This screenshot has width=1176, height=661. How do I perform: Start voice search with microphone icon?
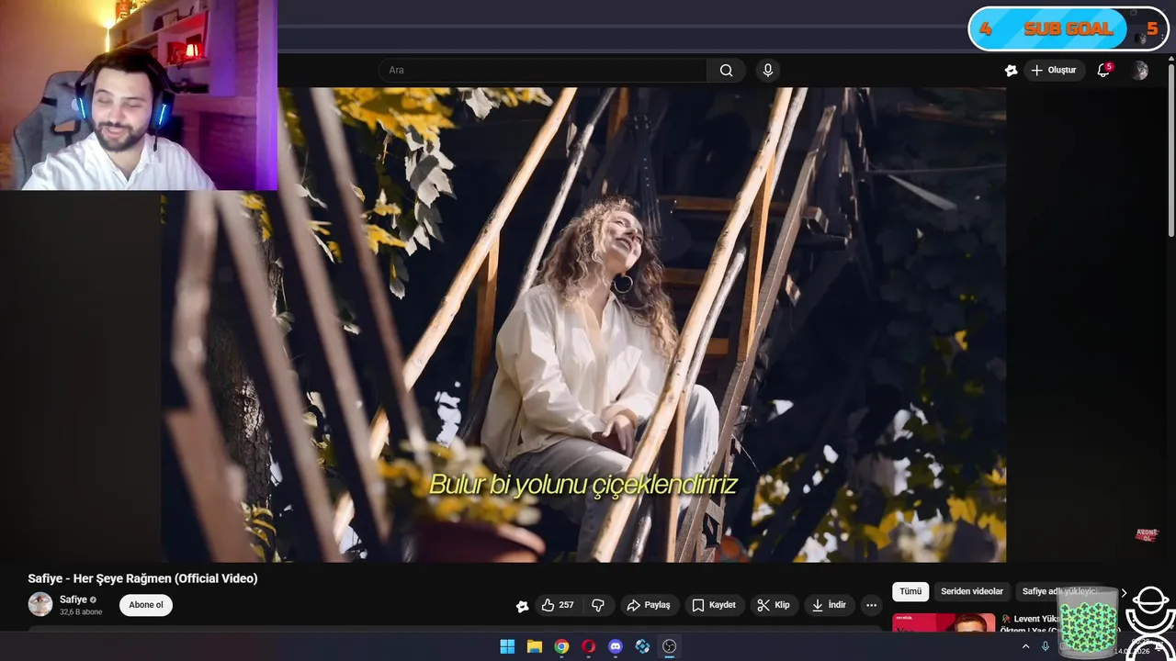click(x=768, y=71)
